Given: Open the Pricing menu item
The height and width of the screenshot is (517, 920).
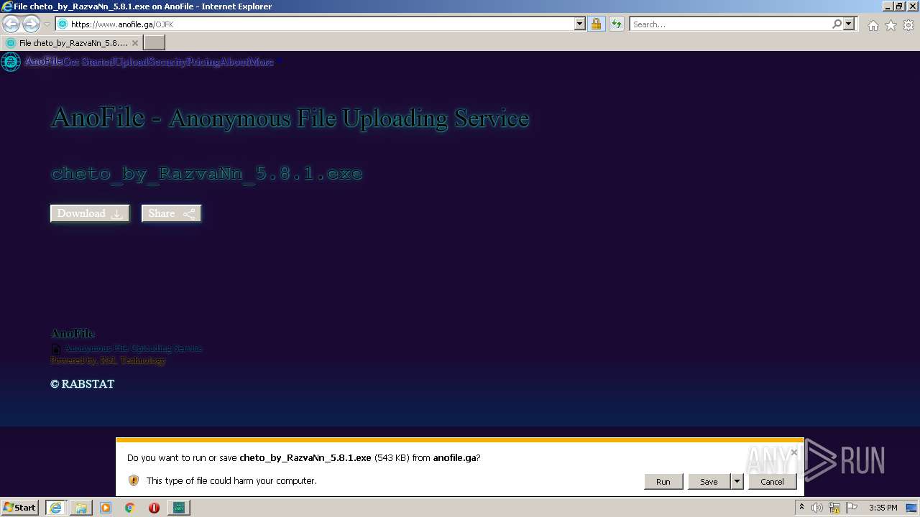Looking at the screenshot, I should coord(203,62).
